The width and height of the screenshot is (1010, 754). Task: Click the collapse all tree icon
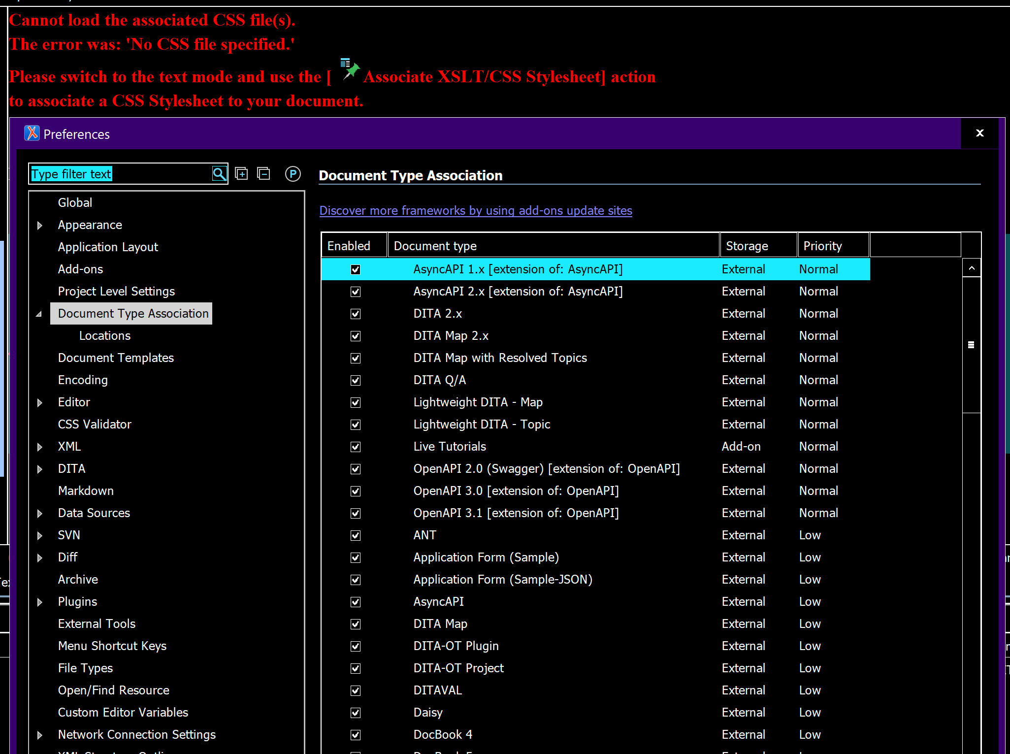point(263,174)
